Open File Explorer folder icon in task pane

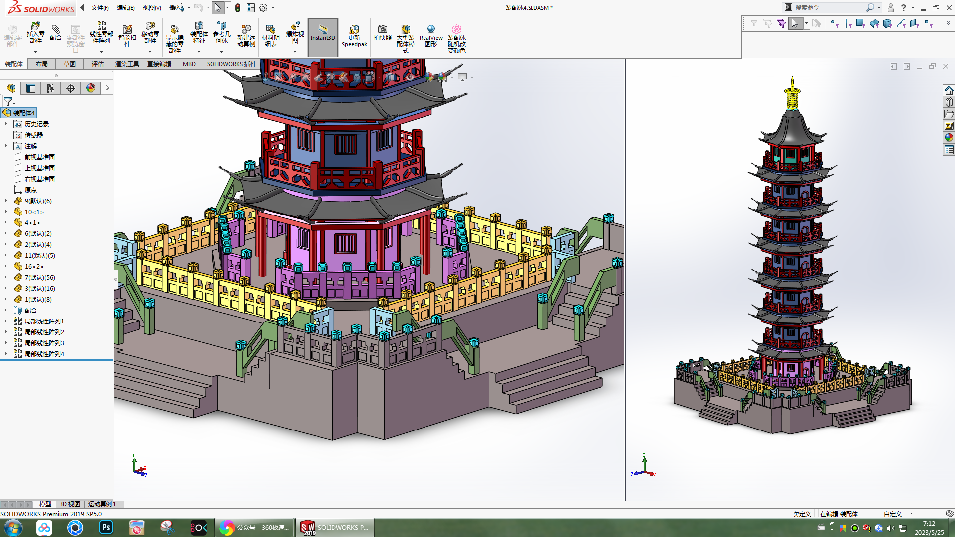pyautogui.click(x=949, y=114)
